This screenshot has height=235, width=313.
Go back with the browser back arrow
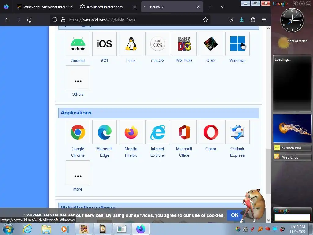coord(7,20)
